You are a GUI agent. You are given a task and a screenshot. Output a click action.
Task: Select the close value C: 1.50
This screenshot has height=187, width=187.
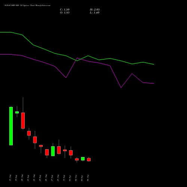pos(65,10)
